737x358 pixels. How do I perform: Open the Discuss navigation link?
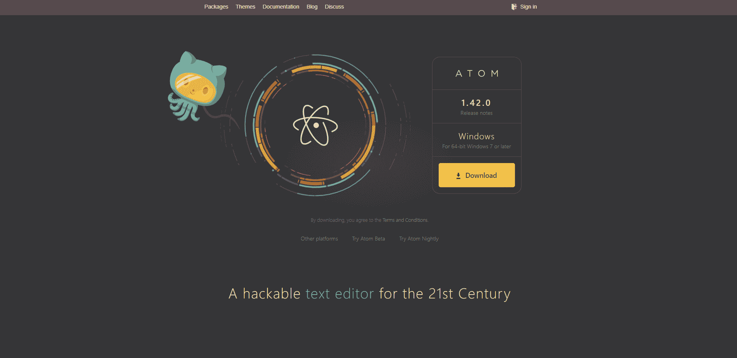click(x=334, y=7)
